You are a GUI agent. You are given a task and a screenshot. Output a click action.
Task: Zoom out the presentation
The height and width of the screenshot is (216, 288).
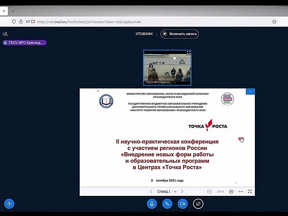209,192
